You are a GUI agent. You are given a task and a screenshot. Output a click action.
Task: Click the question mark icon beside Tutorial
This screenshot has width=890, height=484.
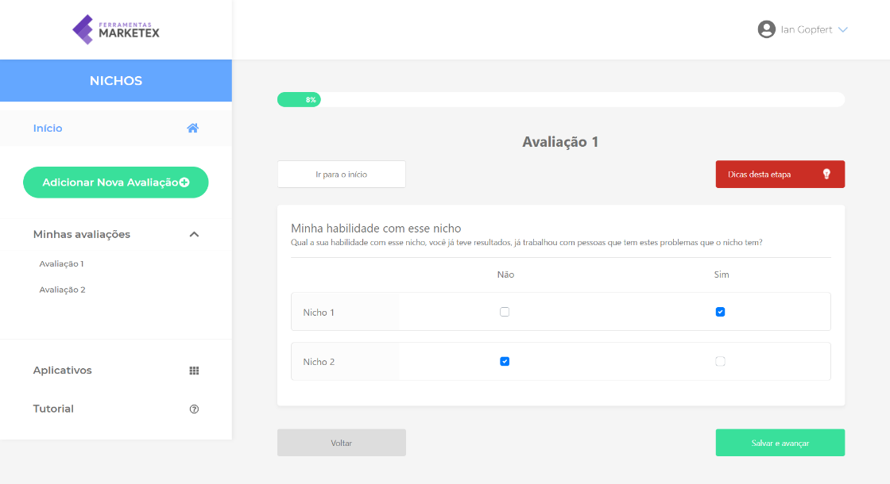194,409
